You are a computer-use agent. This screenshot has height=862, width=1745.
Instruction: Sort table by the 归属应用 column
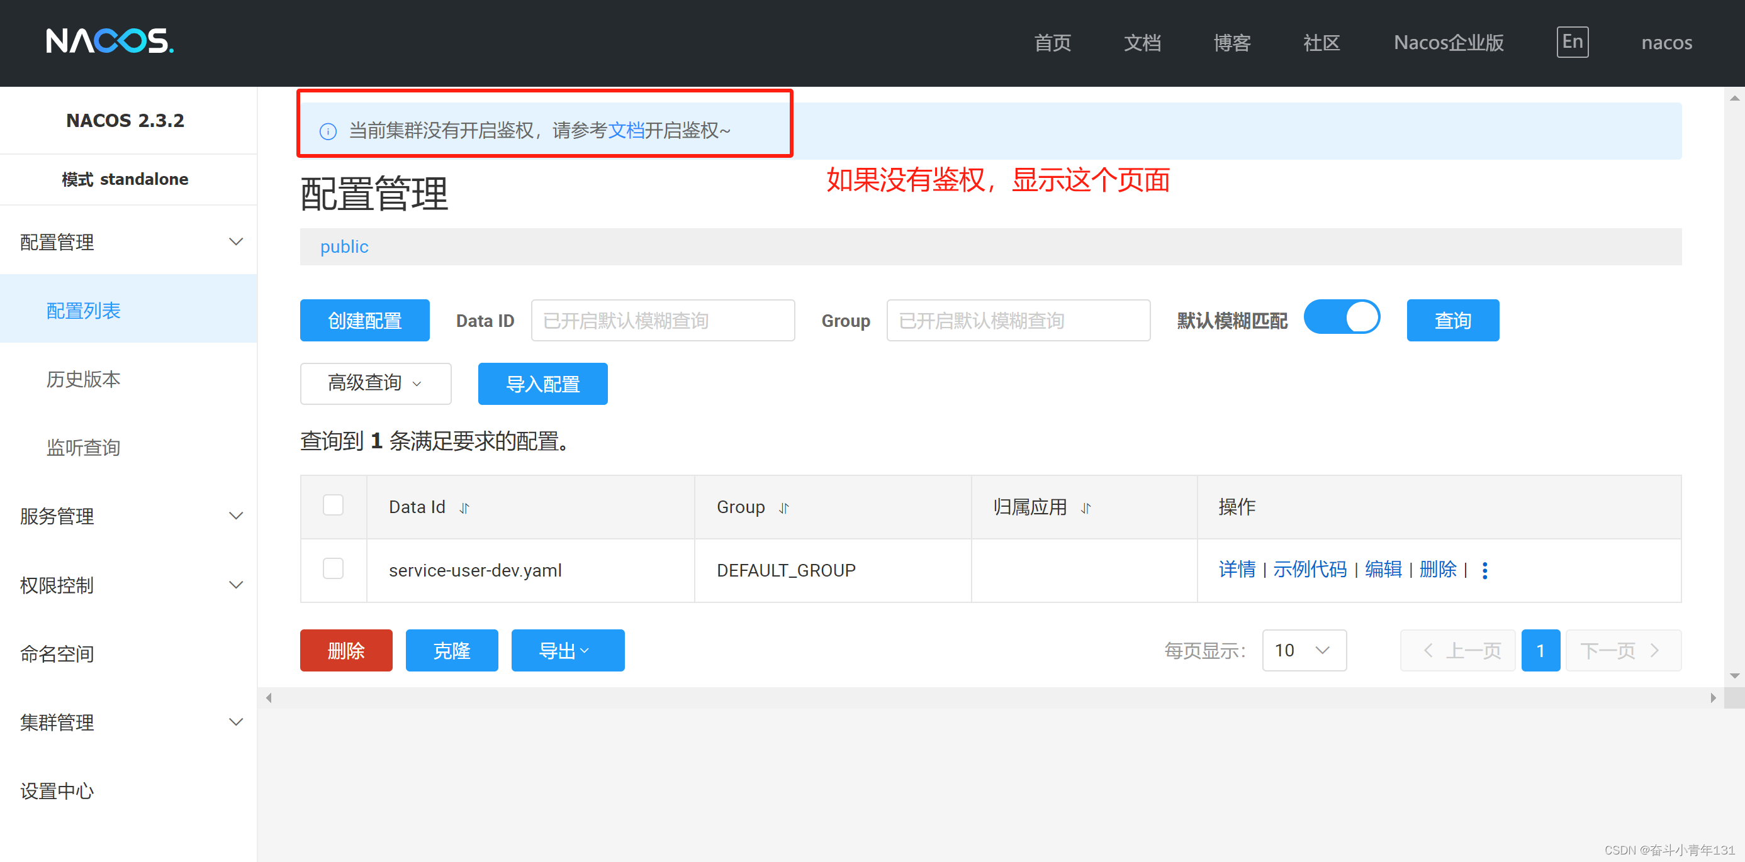(1086, 508)
